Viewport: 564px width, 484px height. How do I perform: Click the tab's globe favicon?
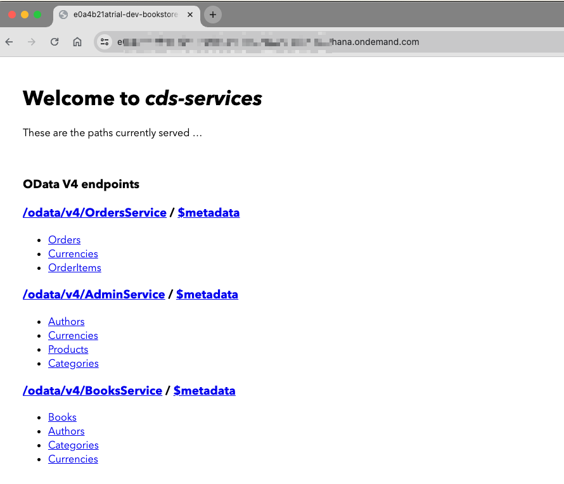pyautogui.click(x=63, y=15)
